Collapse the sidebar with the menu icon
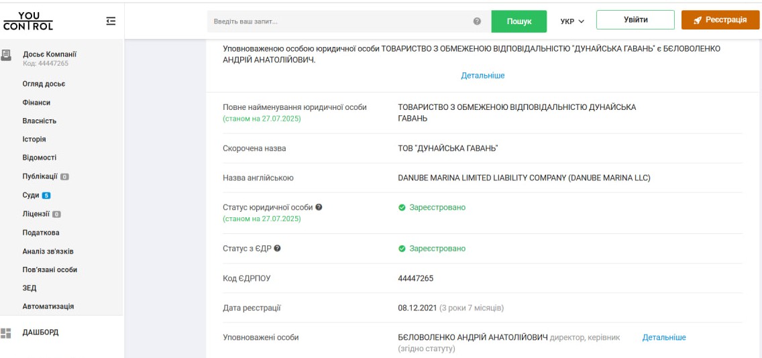This screenshot has width=762, height=358. [111, 21]
